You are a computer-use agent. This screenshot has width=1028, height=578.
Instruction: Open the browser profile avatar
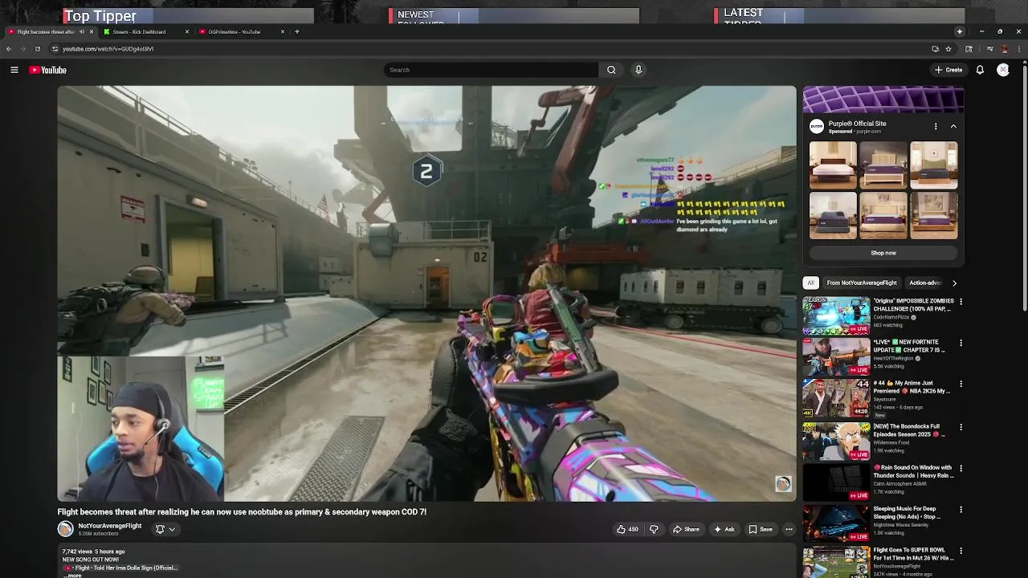[1004, 49]
